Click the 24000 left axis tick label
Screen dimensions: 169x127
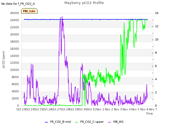pyautogui.click(x=15, y=20)
